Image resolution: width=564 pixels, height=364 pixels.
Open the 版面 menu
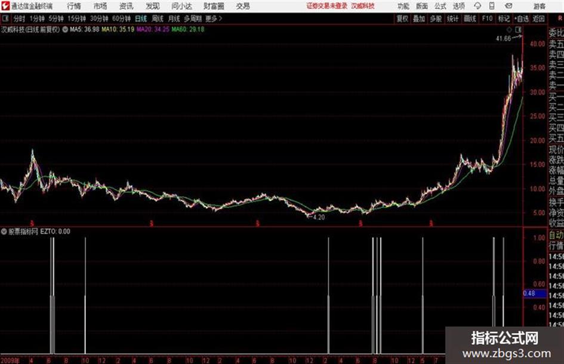[x=422, y=6]
